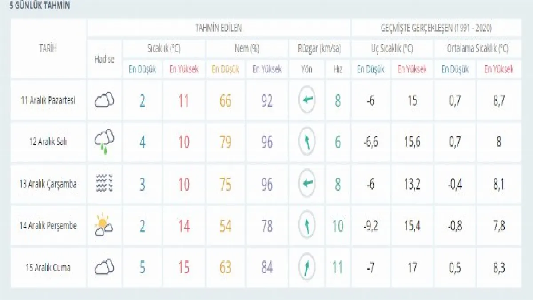Click the wind direction arrow for 12 Aralık Salı
Screen dimensions: 533x300
tap(307, 142)
